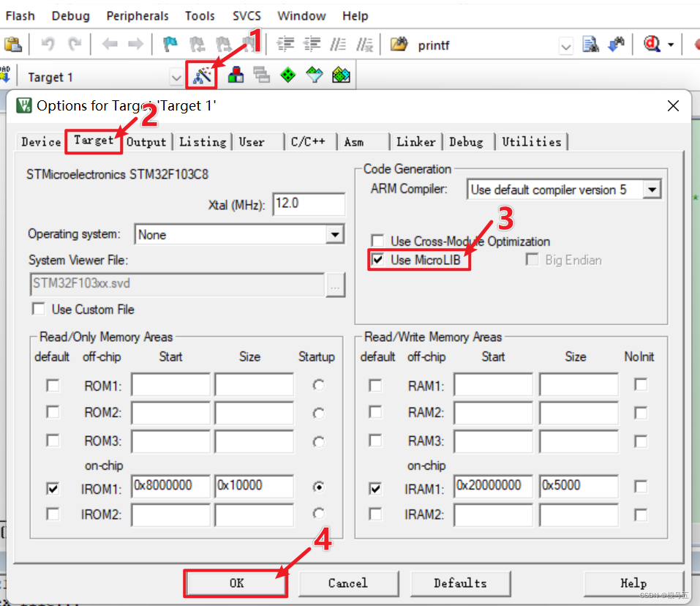Viewport: 700px width, 606px height.
Task: Select IROM2 startup radio button
Action: (318, 514)
